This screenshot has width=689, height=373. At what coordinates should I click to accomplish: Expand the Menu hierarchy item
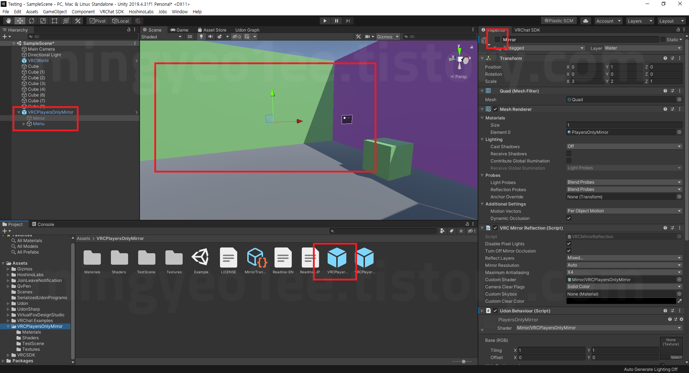(x=24, y=124)
